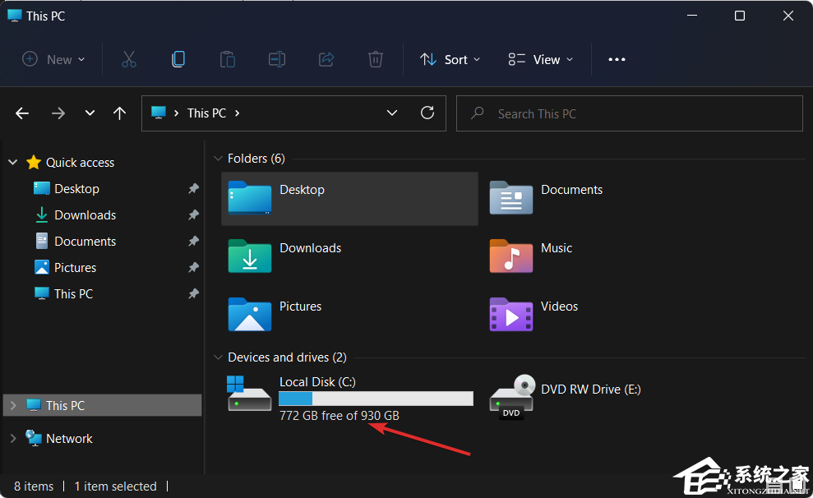Click the Cut scissors icon in toolbar
The width and height of the screenshot is (813, 498).
click(x=129, y=59)
